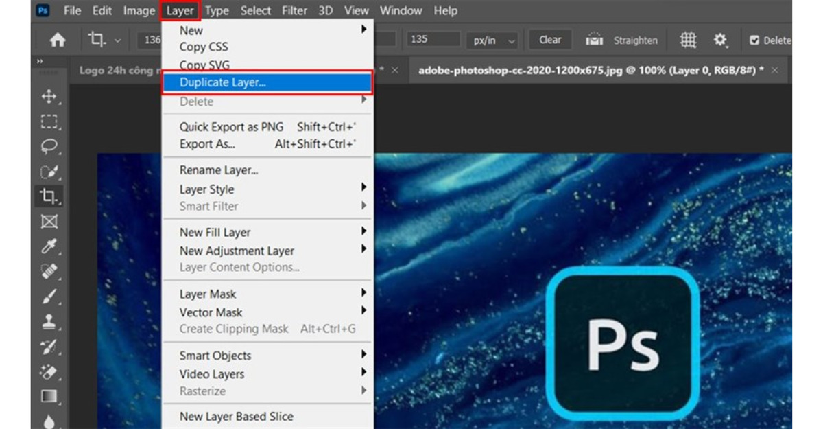
Task: Open the Filter menu
Action: [294, 11]
